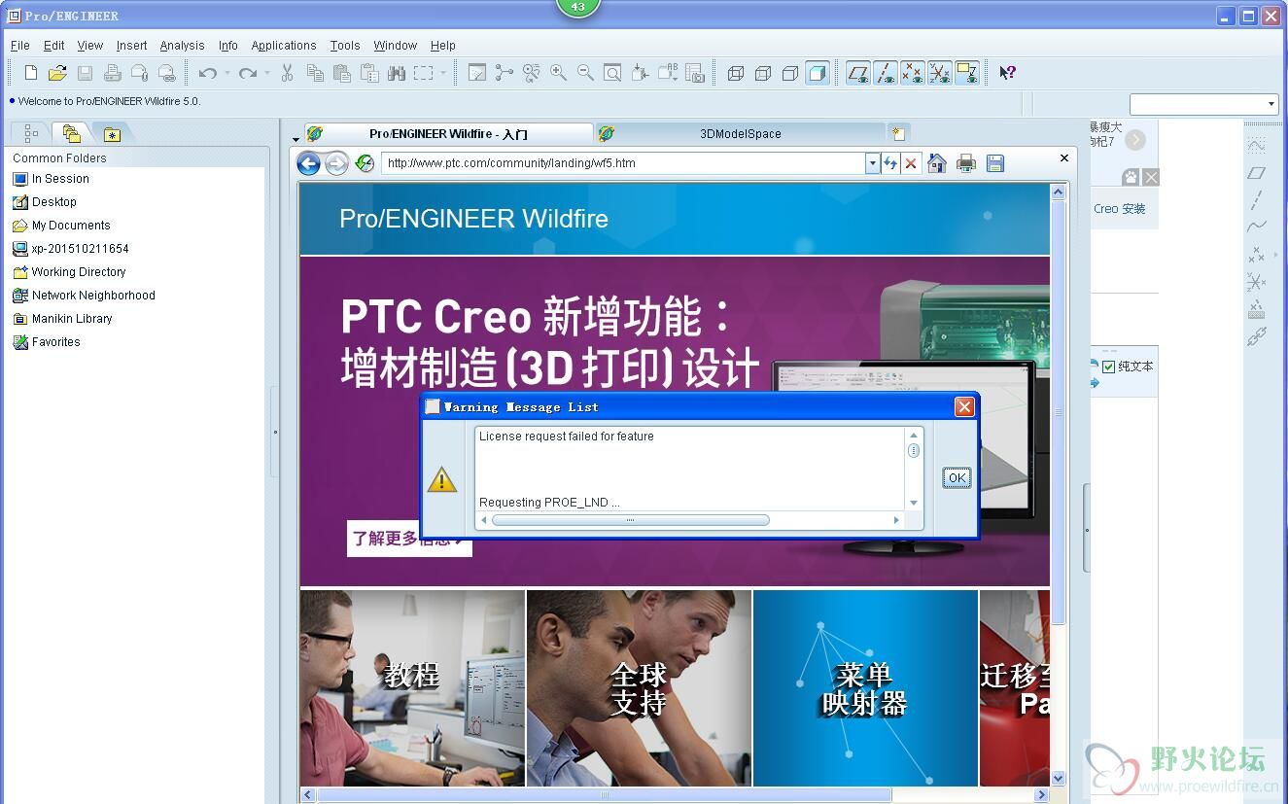Click the horizontal scrollbar in warning message list

(x=631, y=520)
